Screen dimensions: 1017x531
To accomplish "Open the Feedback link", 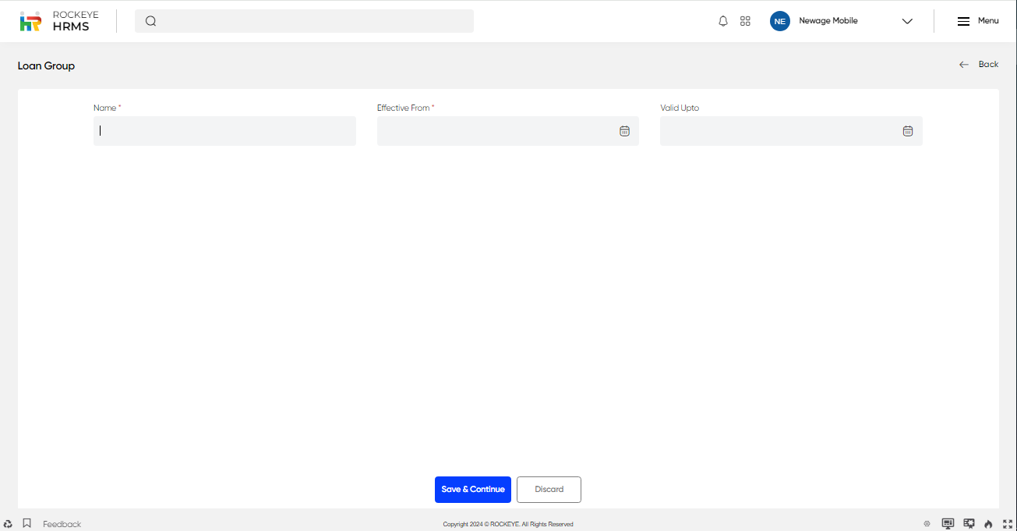I will 62,524.
